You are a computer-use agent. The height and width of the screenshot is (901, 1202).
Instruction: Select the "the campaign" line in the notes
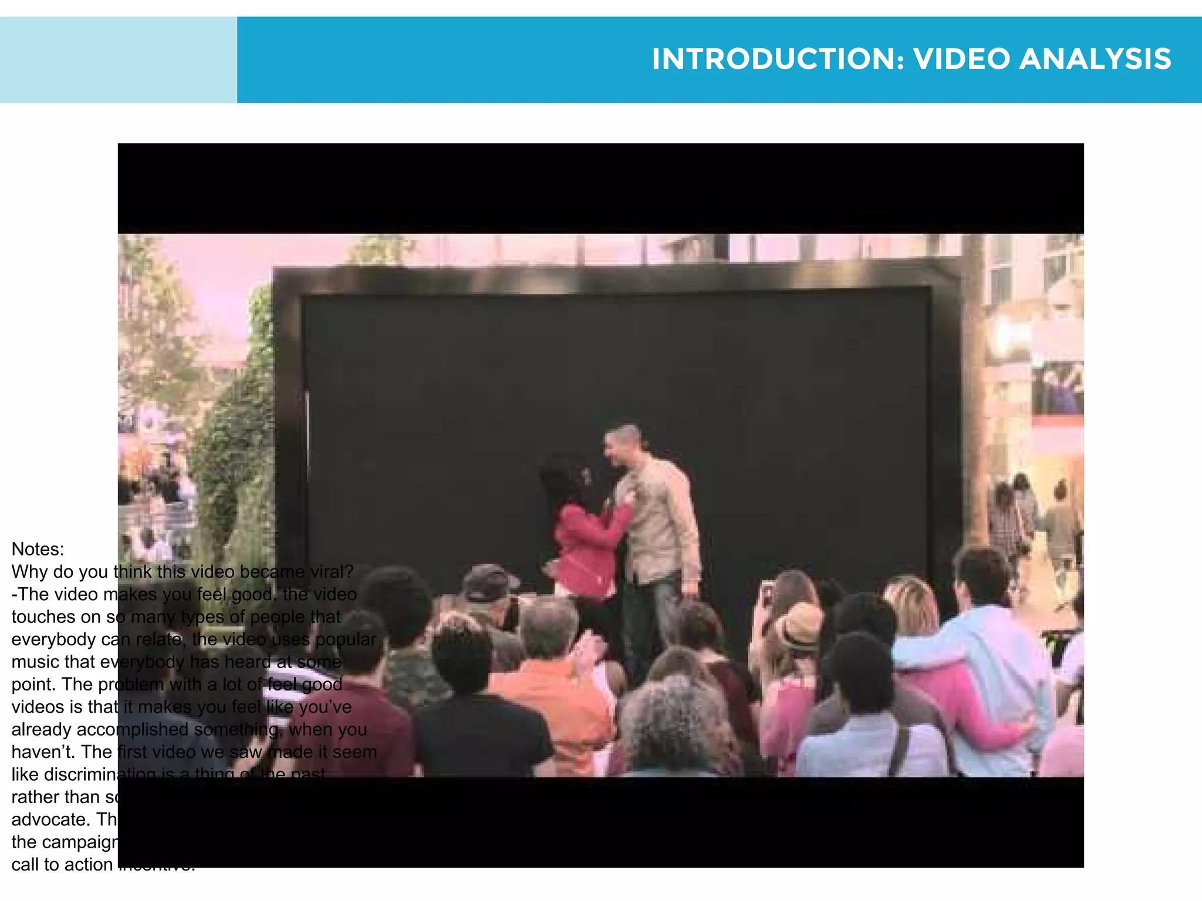point(65,842)
